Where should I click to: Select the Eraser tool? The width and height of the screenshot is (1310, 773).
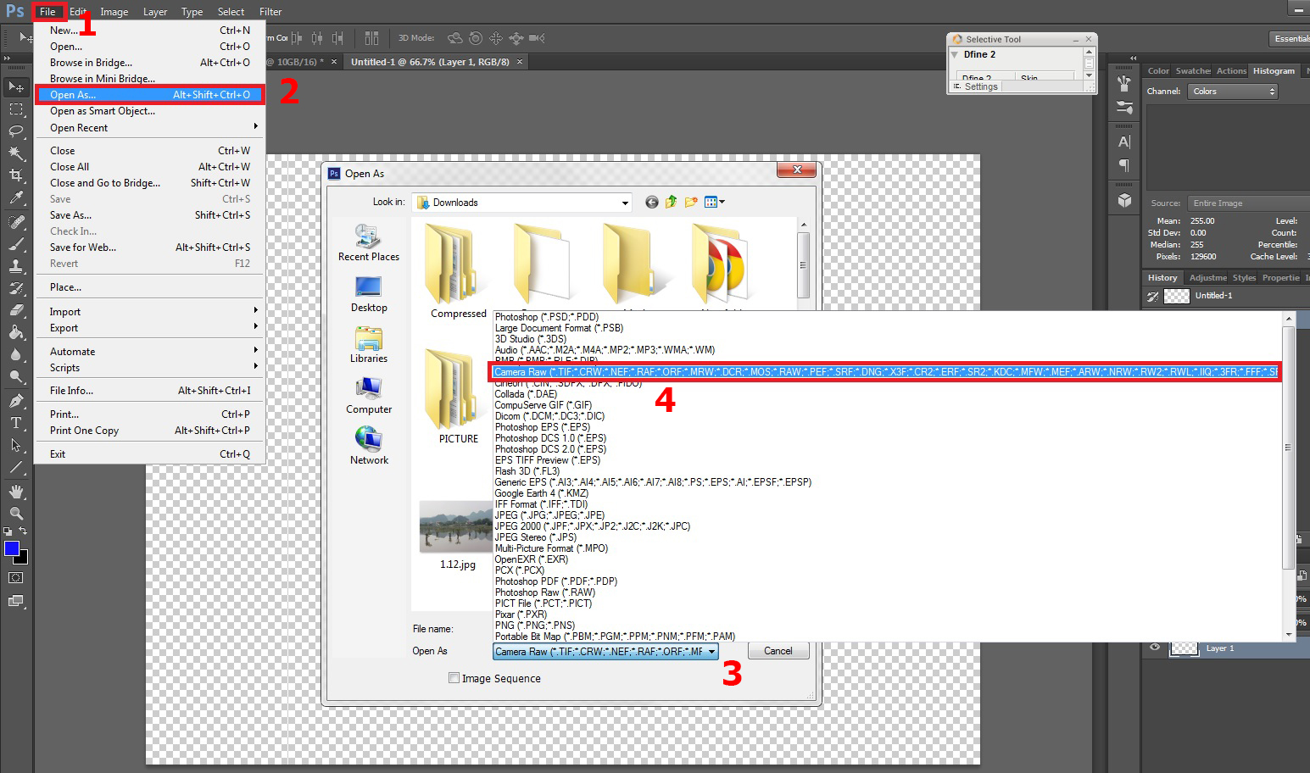tap(16, 310)
